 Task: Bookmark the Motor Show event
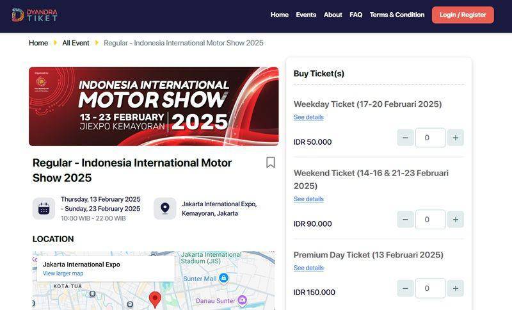point(270,162)
